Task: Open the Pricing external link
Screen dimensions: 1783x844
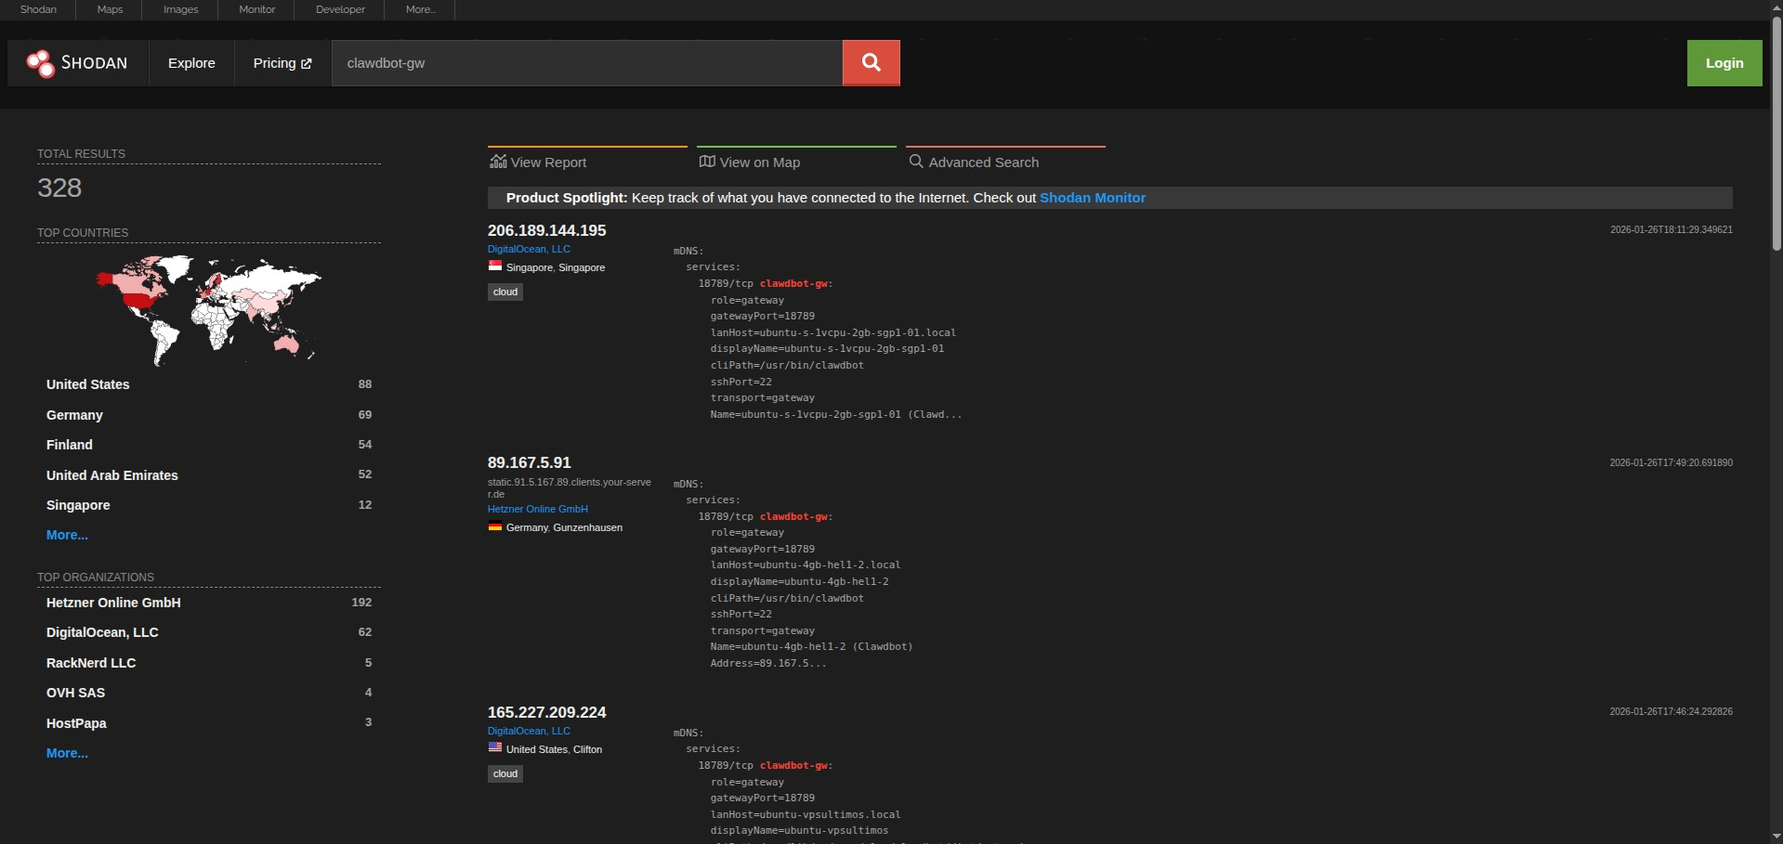Action: pos(282,63)
